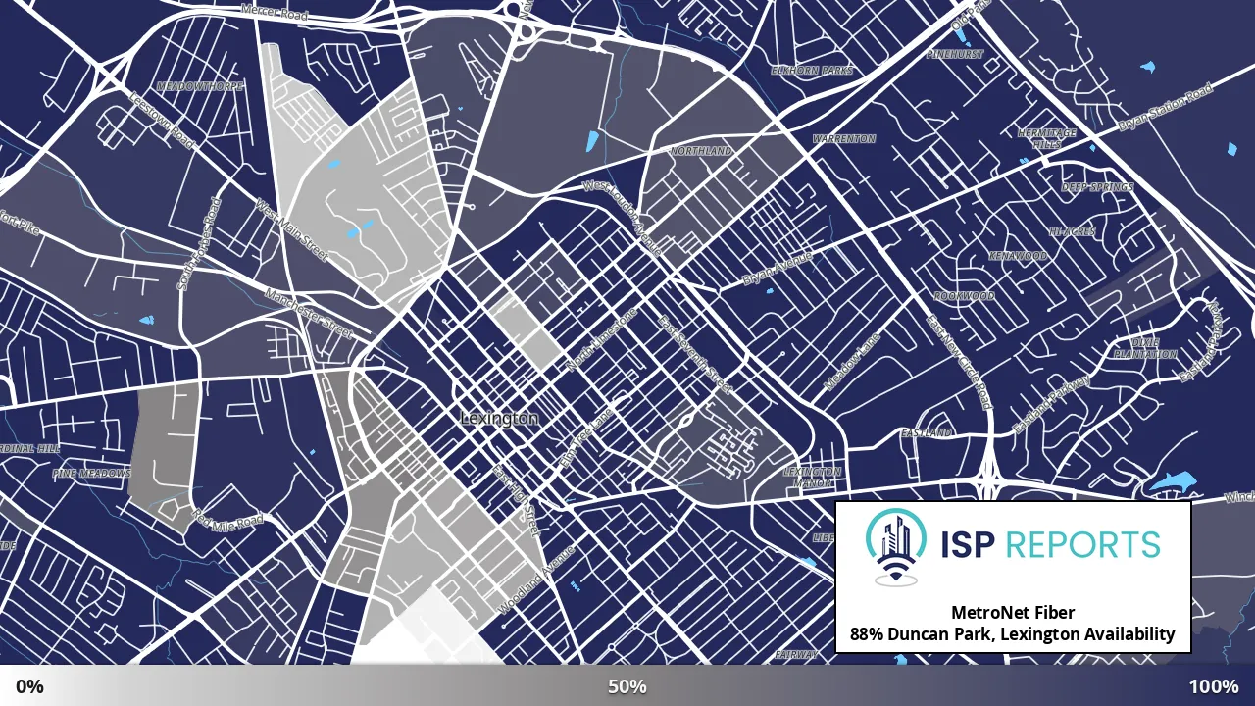Screen dimensions: 1255x706
Task: Click the ISP Reports building logo icon
Action: [896, 547]
